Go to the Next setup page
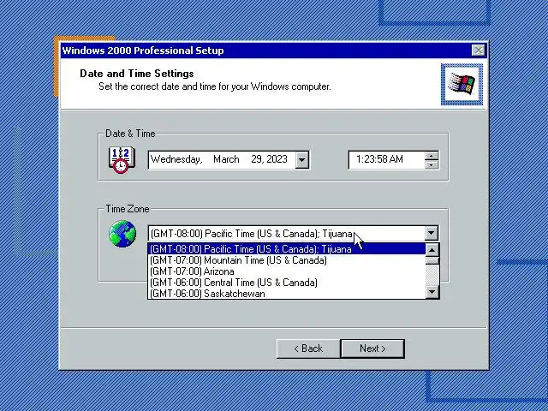Viewport: 548px width, 411px height. (372, 348)
